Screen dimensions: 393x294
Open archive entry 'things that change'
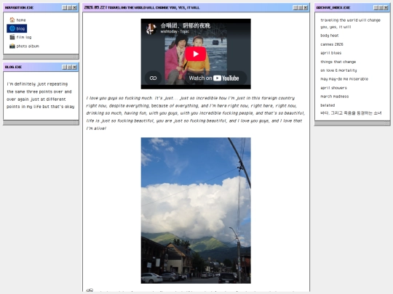338,62
